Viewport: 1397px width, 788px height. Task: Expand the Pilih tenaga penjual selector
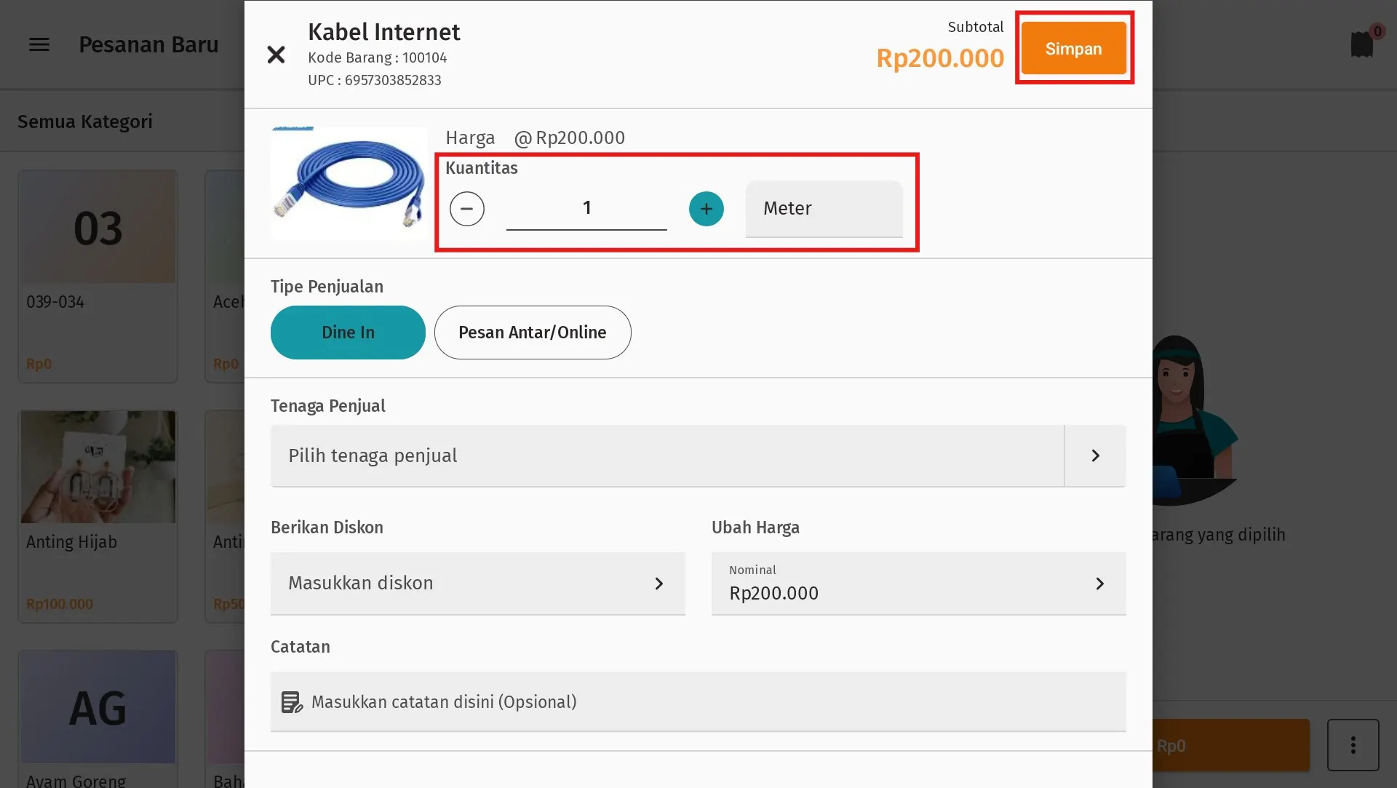[x=696, y=455]
